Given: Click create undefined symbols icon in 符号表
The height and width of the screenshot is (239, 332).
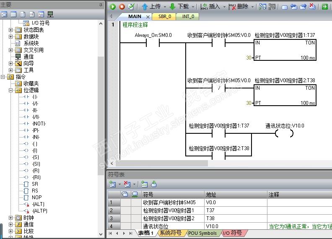Looking at the screenshot, I should click(144, 184).
